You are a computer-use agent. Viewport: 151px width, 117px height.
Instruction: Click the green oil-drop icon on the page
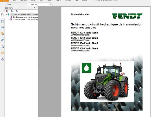[x=87, y=68]
